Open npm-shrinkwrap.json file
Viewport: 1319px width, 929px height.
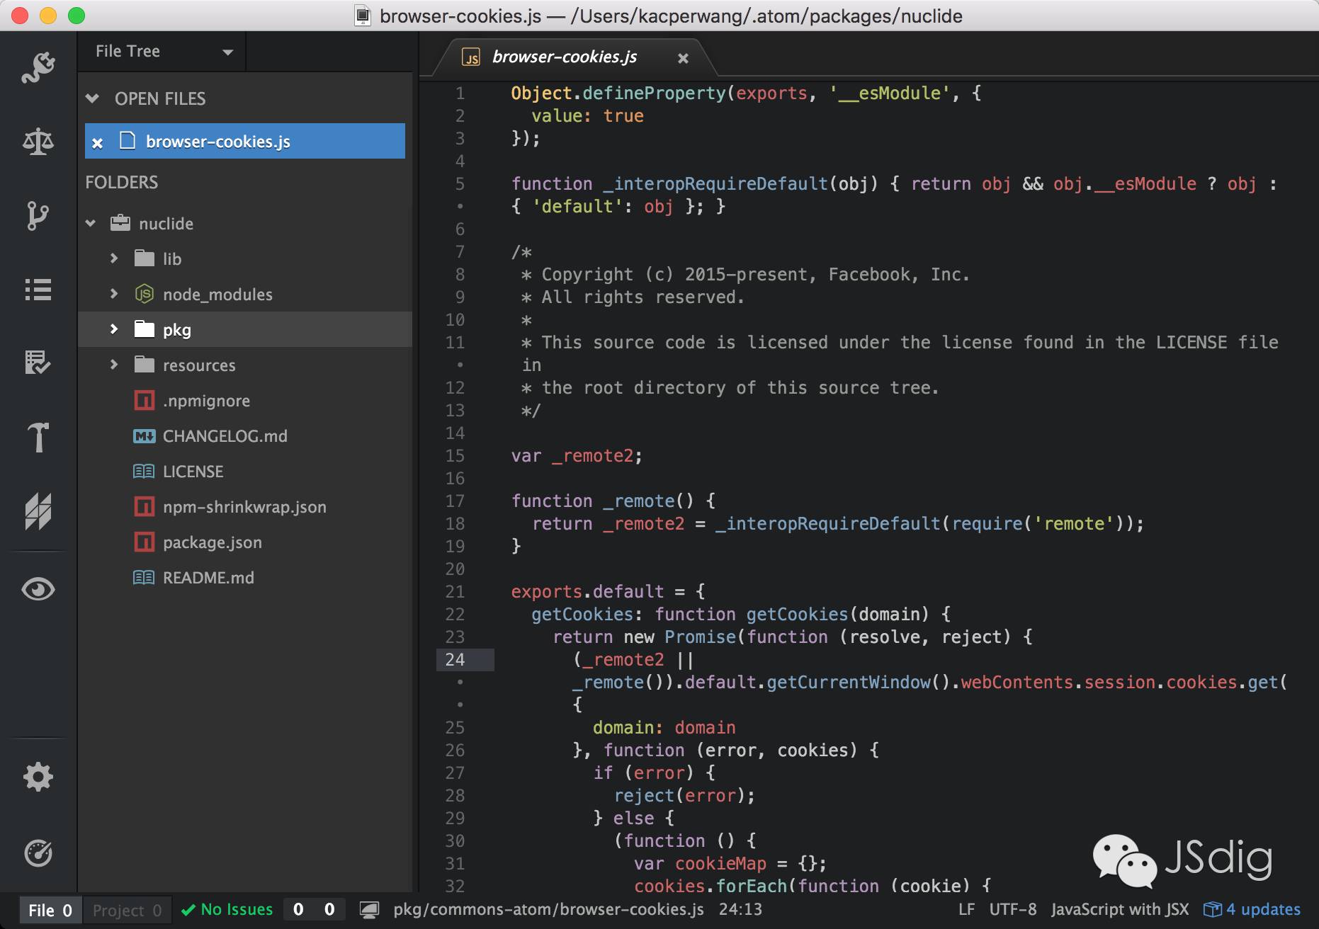244,507
